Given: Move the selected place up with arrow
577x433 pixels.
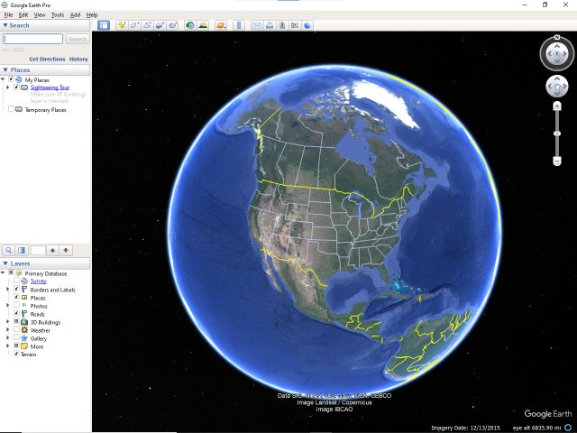Looking at the screenshot, I should [52, 251].
